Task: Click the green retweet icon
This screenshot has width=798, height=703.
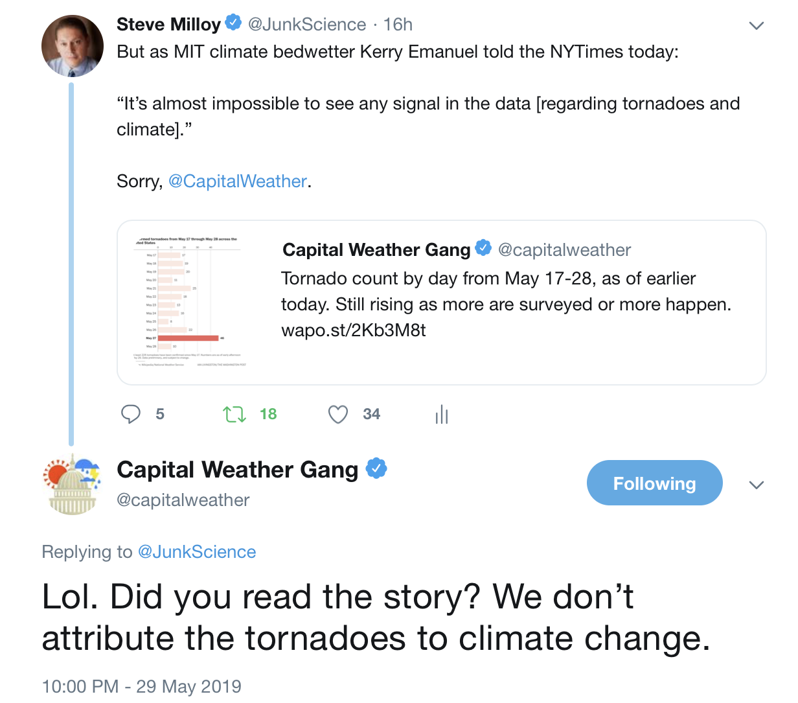Action: click(234, 414)
